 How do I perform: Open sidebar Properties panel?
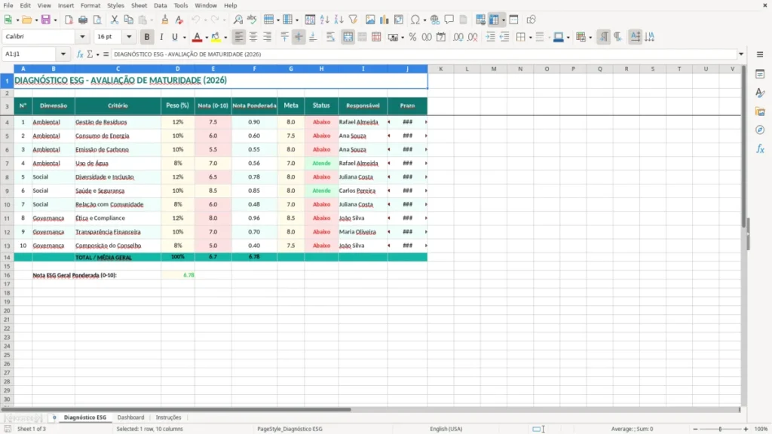click(760, 74)
